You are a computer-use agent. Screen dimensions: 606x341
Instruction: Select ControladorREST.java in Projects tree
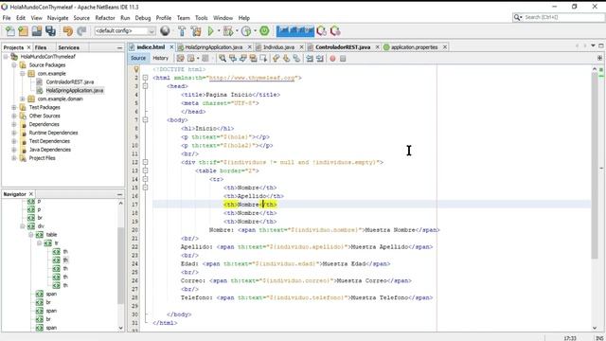69,82
